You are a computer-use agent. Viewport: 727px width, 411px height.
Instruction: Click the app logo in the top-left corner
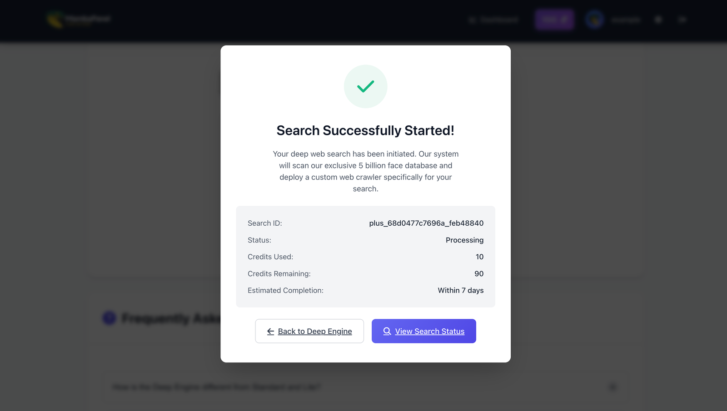tap(77, 20)
